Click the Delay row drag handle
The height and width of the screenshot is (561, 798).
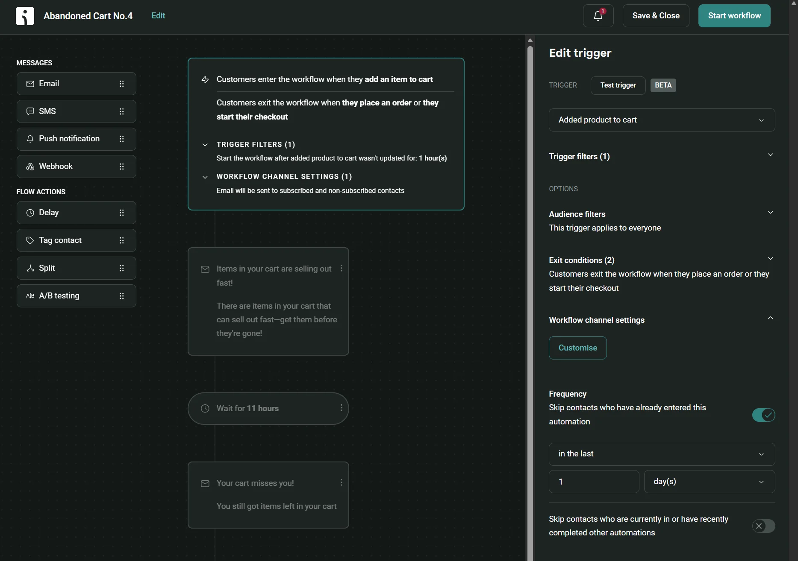[x=122, y=213]
